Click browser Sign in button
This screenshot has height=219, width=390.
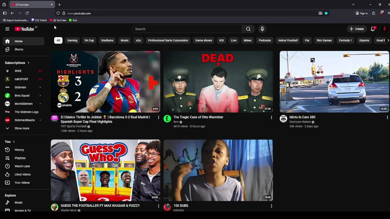pos(362,13)
